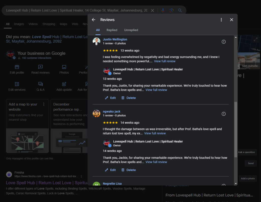Delete the reply to ngwako jack
The height and width of the screenshot is (202, 261).
click(x=128, y=170)
